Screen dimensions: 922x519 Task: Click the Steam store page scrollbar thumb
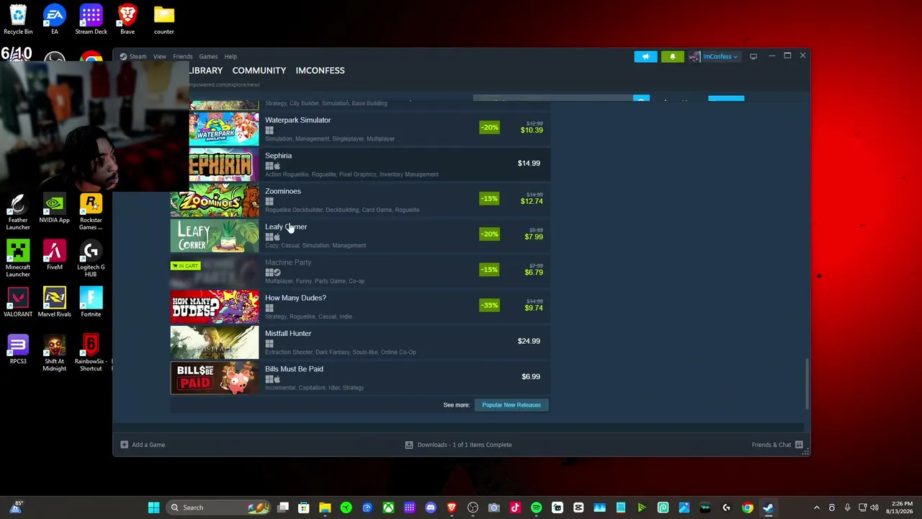click(x=807, y=383)
